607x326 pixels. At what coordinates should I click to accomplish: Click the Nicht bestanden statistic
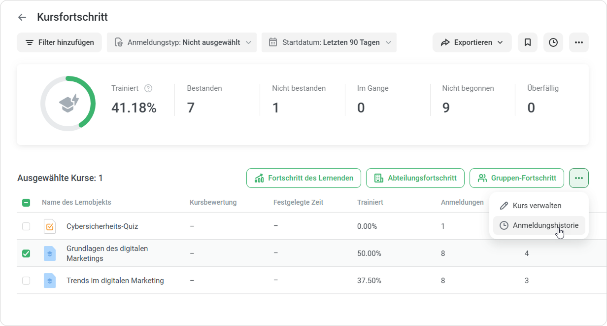pyautogui.click(x=299, y=100)
